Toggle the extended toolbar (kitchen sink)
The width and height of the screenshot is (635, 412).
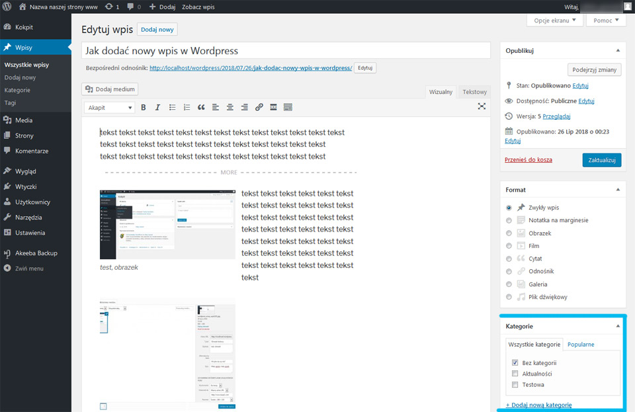[x=288, y=107]
